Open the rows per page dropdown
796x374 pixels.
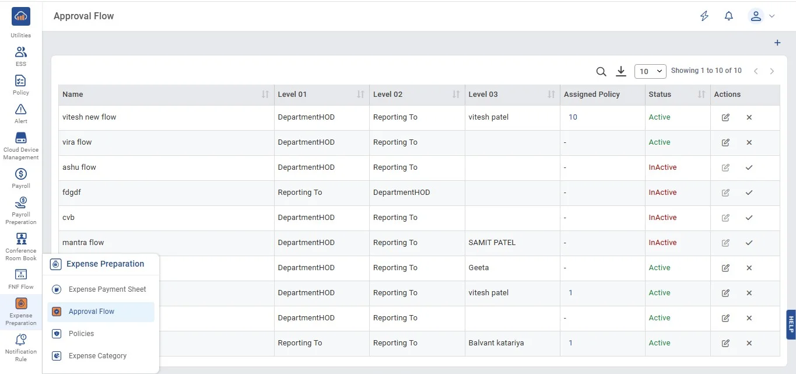point(650,71)
